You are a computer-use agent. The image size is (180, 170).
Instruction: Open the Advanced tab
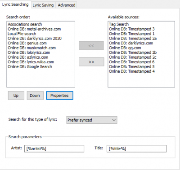coord(67,5)
